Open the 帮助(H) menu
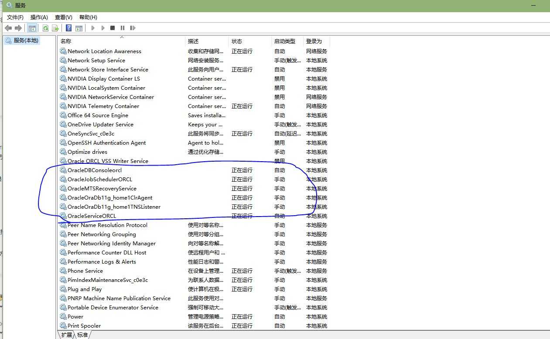 (88, 17)
